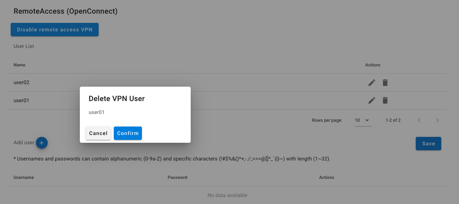Click the User List label
Image resolution: width=459 pixels, height=204 pixels.
(x=24, y=46)
